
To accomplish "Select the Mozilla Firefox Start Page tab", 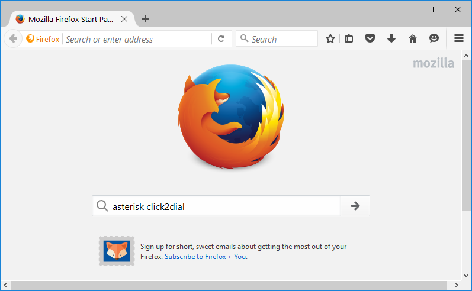I will click(x=71, y=19).
